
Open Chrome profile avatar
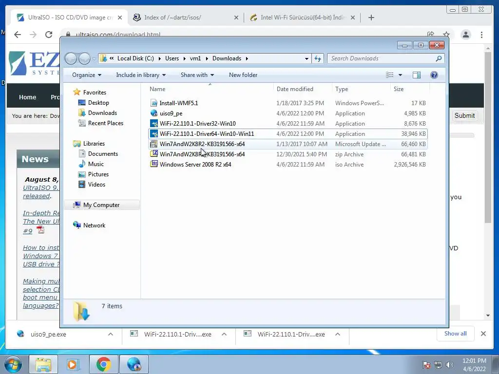465,35
